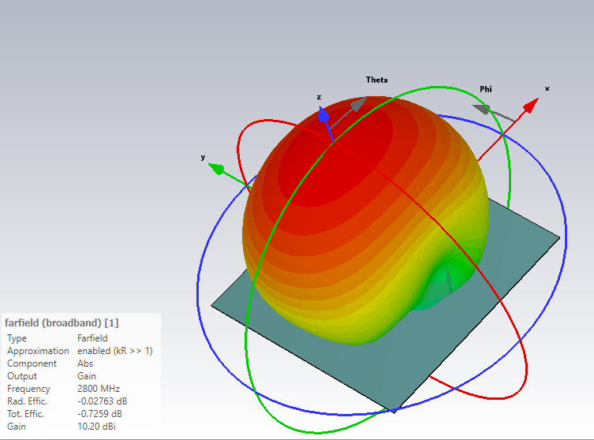Click the Farfield type value
The width and height of the screenshot is (594, 440).
pos(92,338)
